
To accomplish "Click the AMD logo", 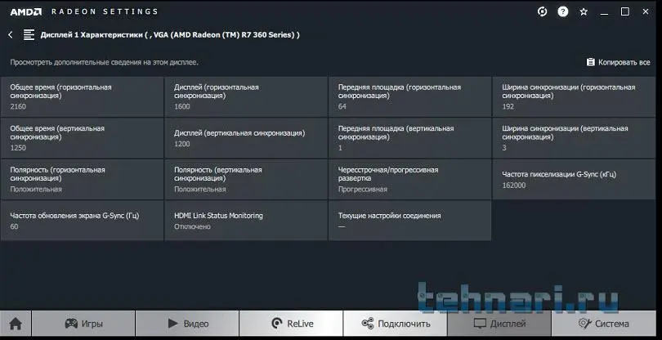I will (x=26, y=11).
